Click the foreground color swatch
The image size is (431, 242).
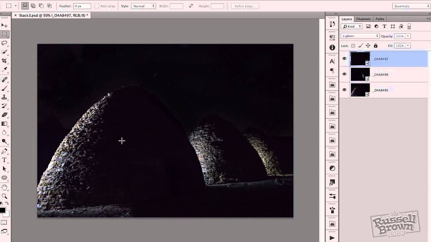click(x=3, y=210)
